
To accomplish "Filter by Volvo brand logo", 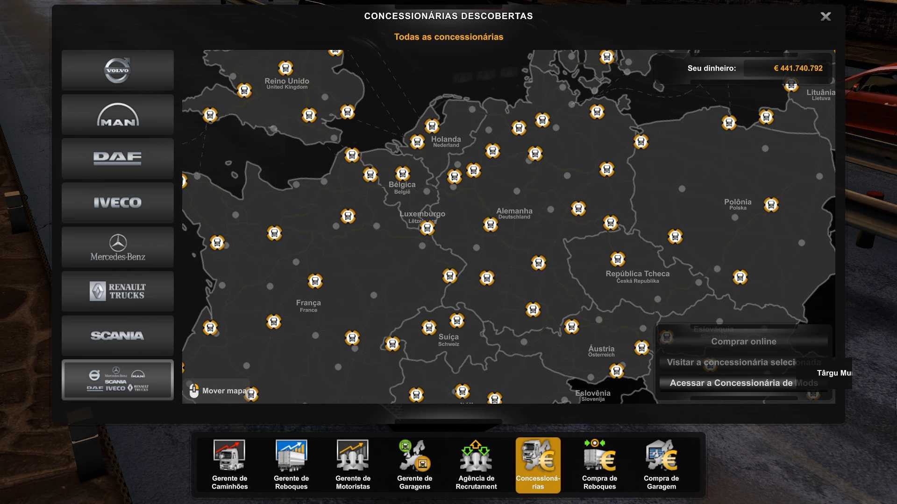I will click(117, 70).
